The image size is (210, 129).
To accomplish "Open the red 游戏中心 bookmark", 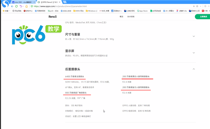I will click(28, 11).
